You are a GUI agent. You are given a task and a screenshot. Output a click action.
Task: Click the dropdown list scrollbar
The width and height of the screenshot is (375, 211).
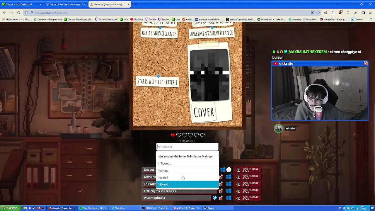tap(218, 154)
